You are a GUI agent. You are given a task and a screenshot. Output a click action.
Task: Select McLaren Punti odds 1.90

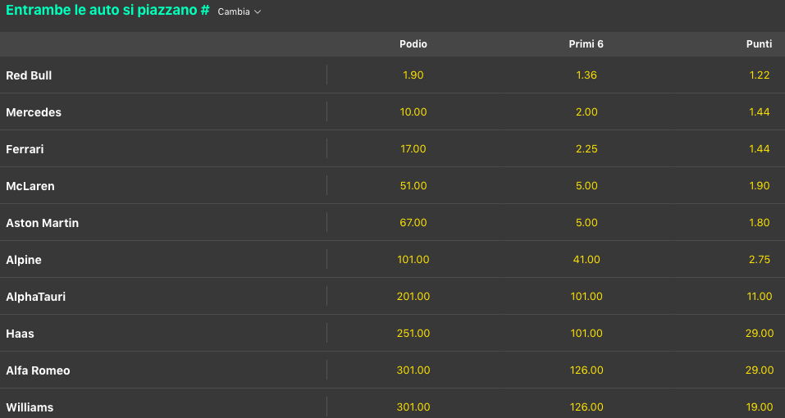tap(760, 186)
